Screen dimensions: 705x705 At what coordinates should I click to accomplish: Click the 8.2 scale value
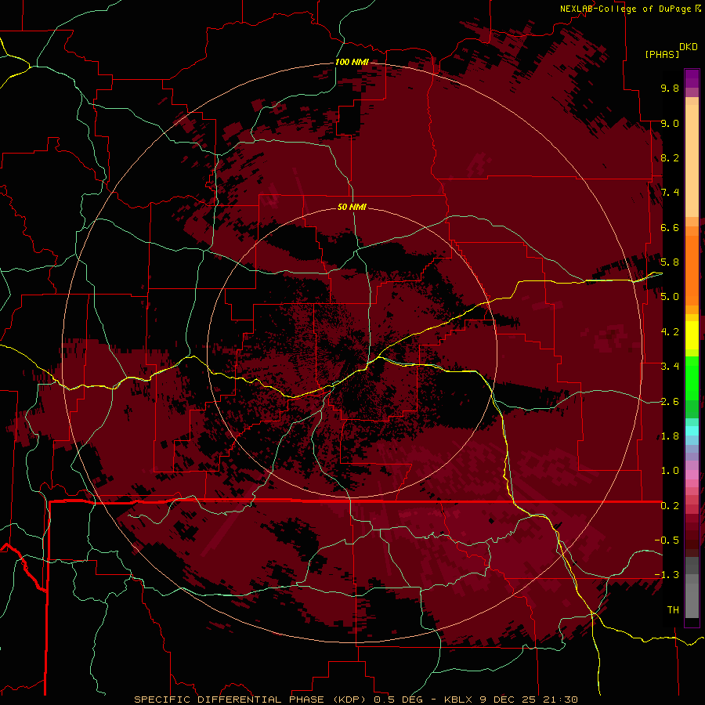[670, 157]
